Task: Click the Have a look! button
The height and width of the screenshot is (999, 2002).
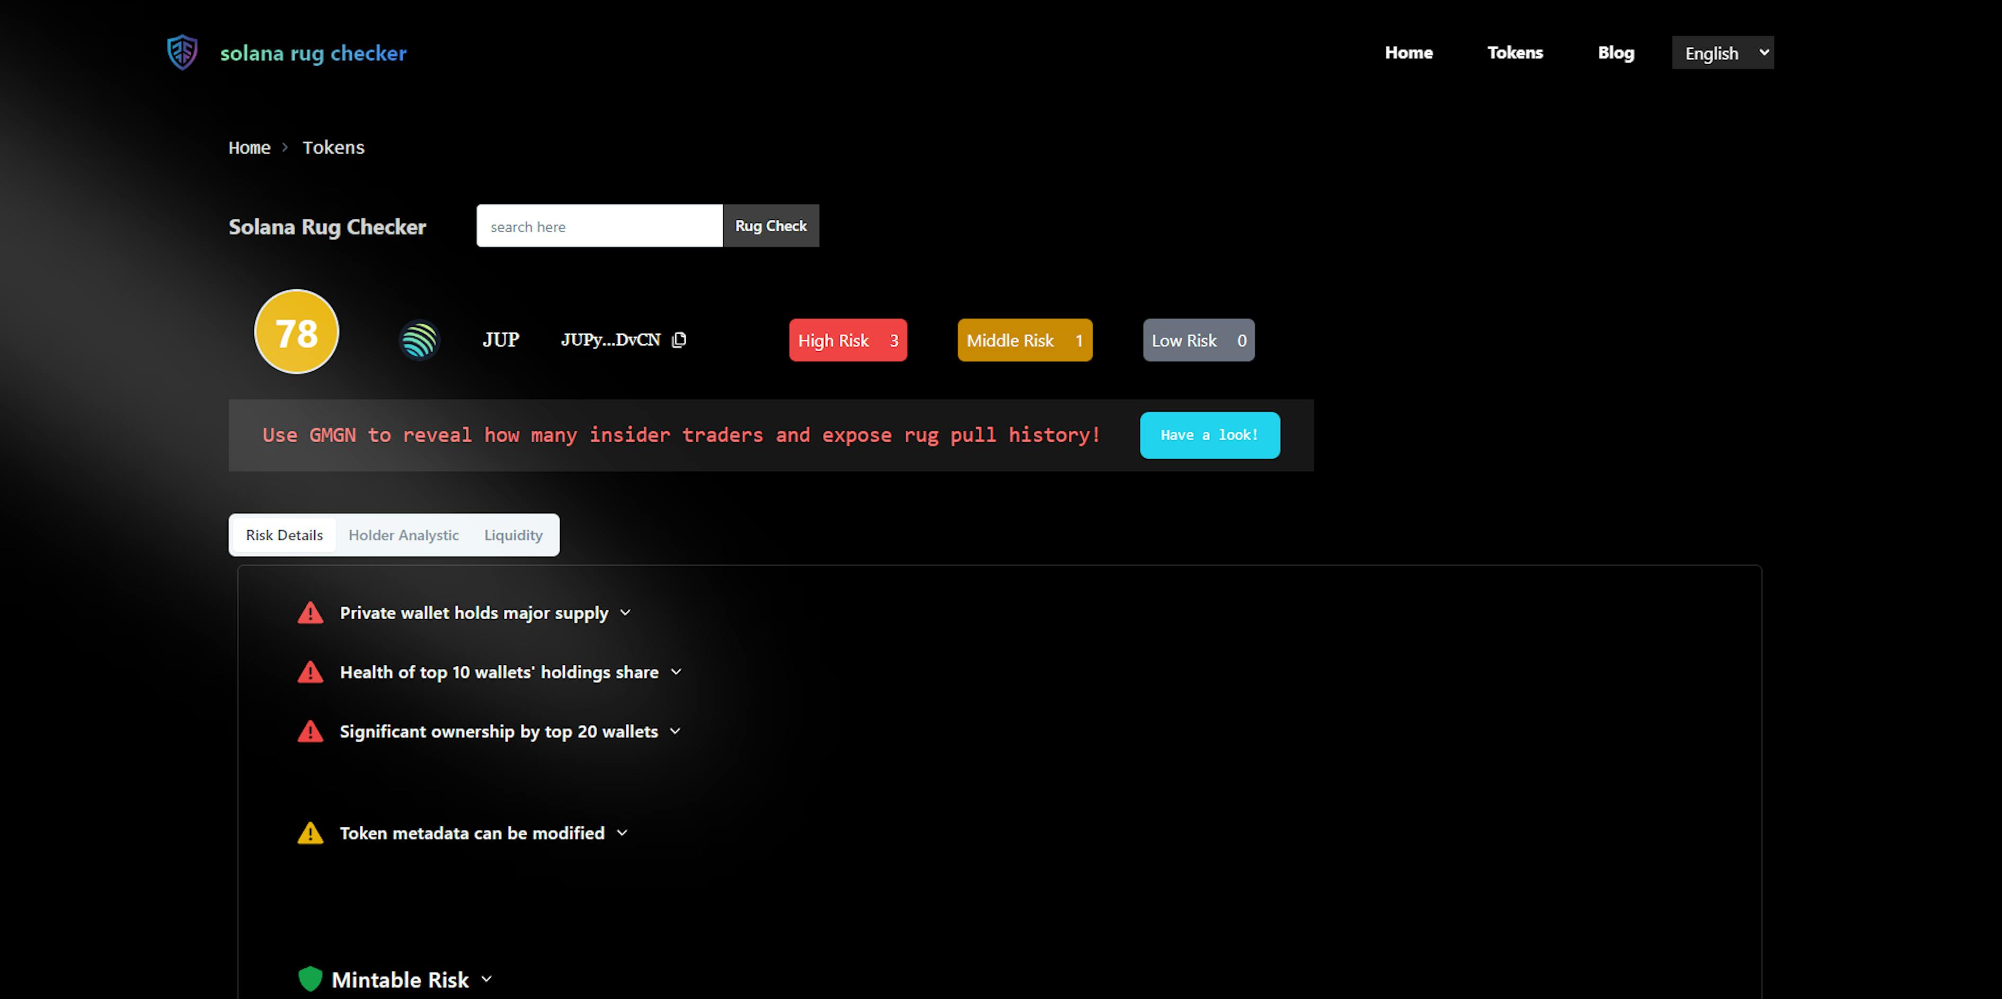Action: tap(1209, 435)
